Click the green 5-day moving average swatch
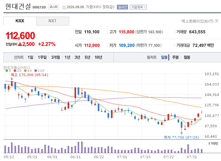Screen dimensions: 221x161 pyautogui.click(x=7, y=71)
